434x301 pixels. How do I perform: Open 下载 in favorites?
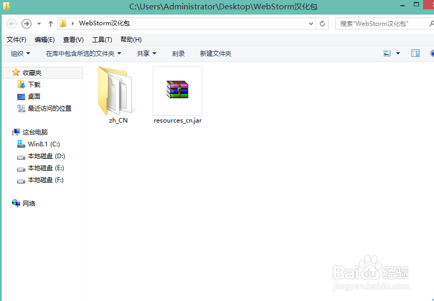pyautogui.click(x=29, y=84)
